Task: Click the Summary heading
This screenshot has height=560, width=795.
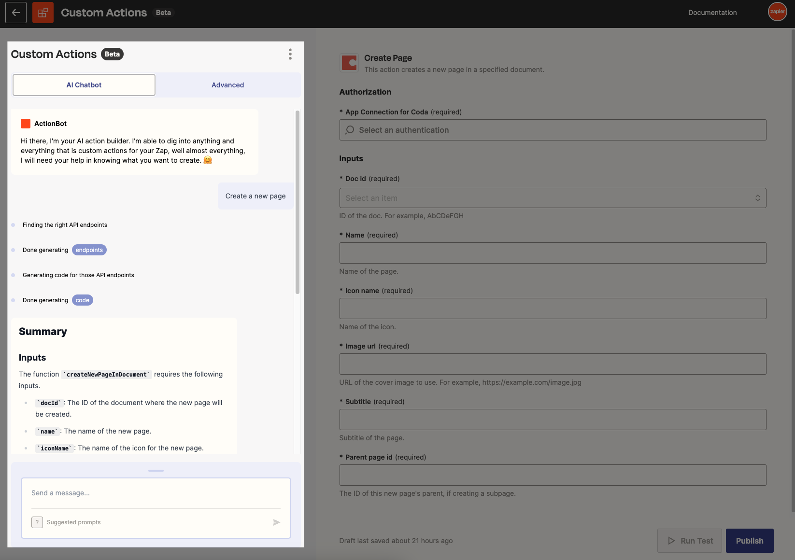Action: (43, 332)
